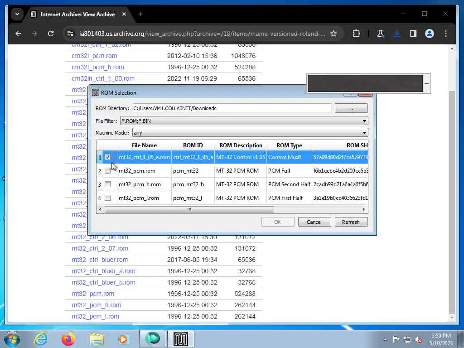464x348 pixels.
Task: Open a new browser tab
Action: click(140, 14)
